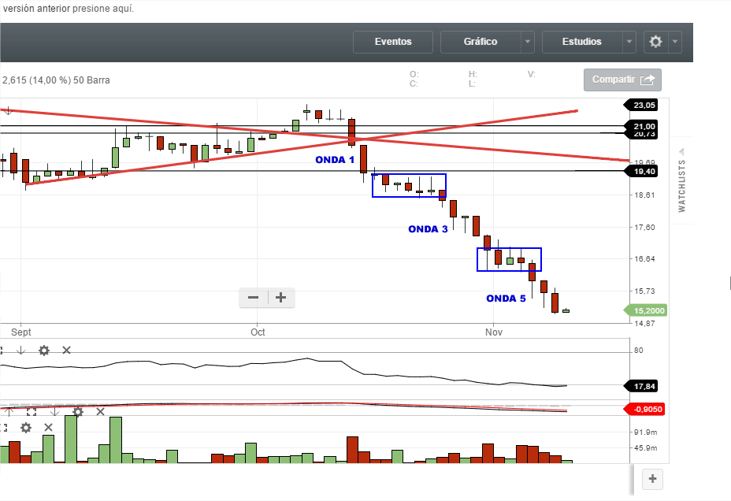Select the 23,05 price level tag
Viewport: 731px width, 501px height.
pos(640,106)
